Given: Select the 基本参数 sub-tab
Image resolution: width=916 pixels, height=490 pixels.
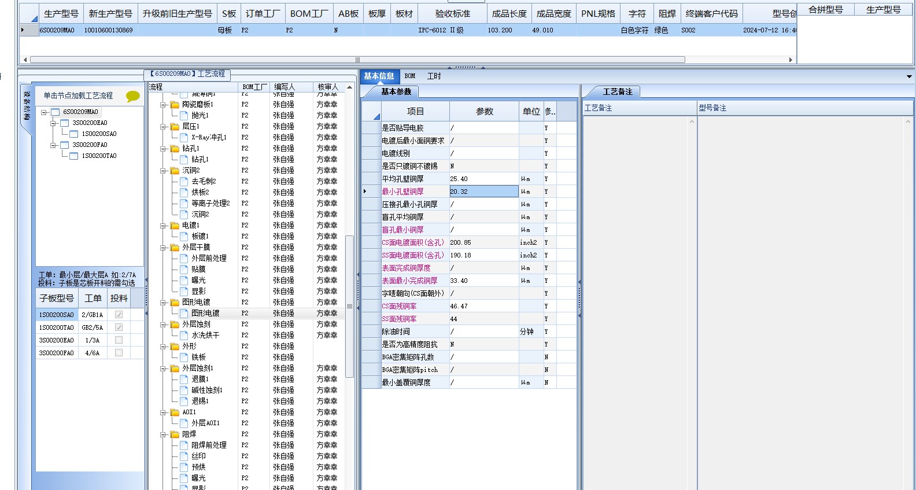Looking at the screenshot, I should pyautogui.click(x=396, y=92).
